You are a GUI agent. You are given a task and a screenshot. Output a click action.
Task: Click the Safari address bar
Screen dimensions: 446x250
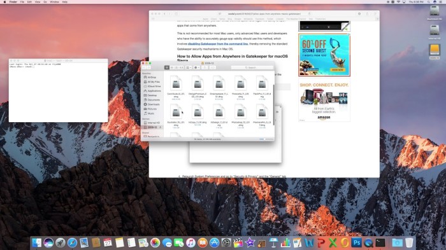click(x=264, y=13)
